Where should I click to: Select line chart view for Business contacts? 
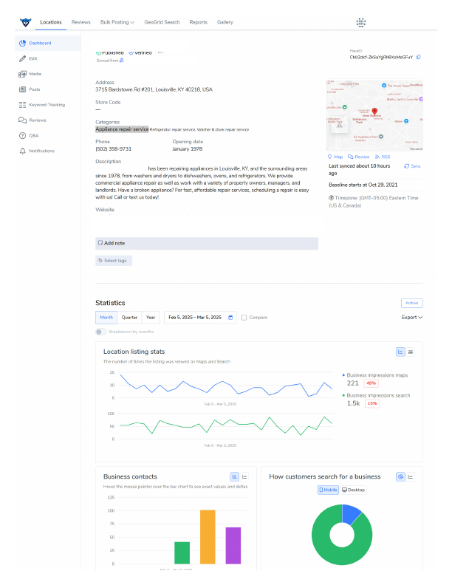click(x=244, y=477)
